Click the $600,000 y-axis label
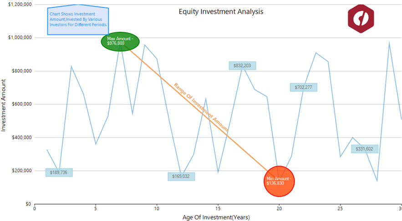This screenshot has height=221, width=402. click(x=20, y=104)
